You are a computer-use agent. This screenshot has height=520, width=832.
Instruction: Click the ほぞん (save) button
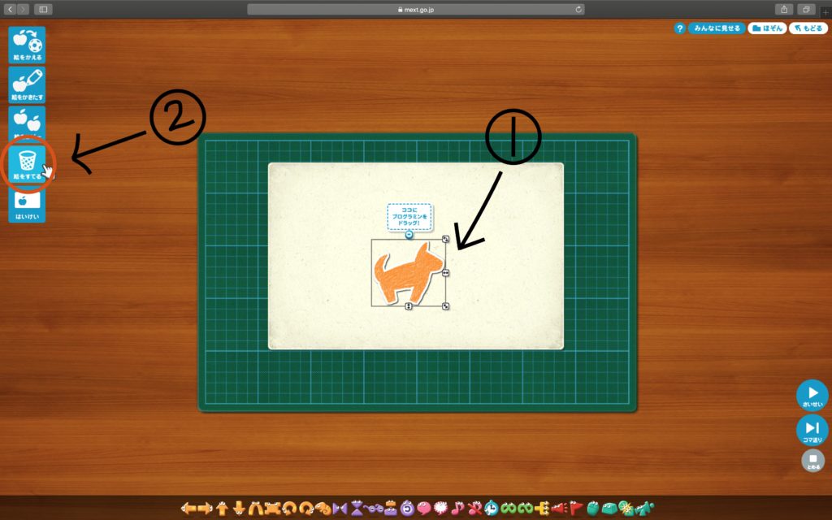(767, 28)
